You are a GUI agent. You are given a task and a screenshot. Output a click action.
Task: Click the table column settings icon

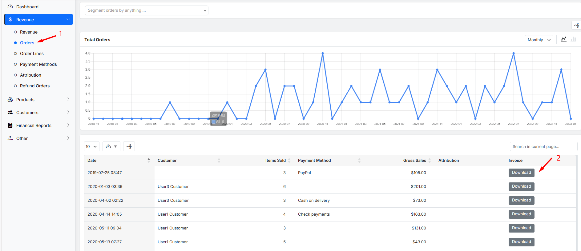point(129,147)
